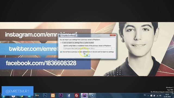Click the network signal tray icon

pyautogui.click(x=157, y=96)
